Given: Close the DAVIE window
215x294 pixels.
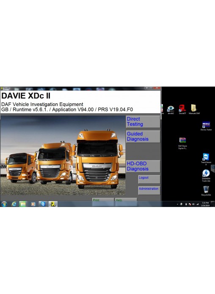Looking at the screenshot, I should (157, 88).
